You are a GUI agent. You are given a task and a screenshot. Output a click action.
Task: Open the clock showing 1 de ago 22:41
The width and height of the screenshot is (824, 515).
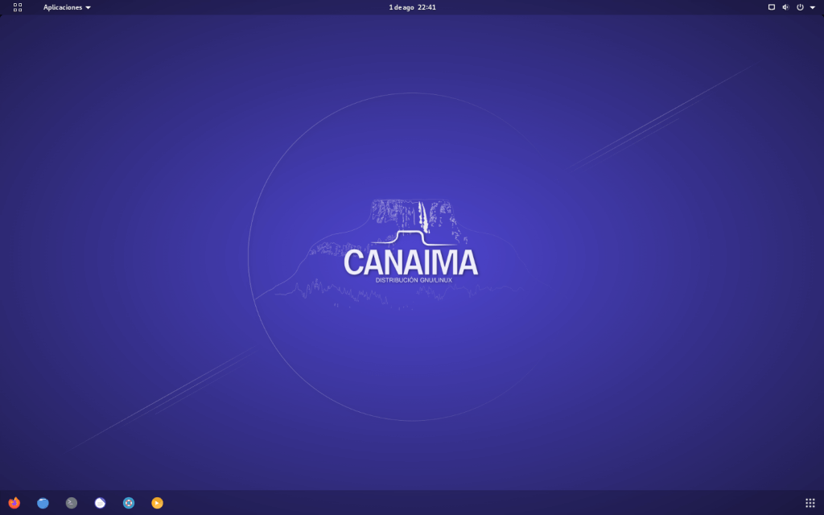tap(412, 7)
